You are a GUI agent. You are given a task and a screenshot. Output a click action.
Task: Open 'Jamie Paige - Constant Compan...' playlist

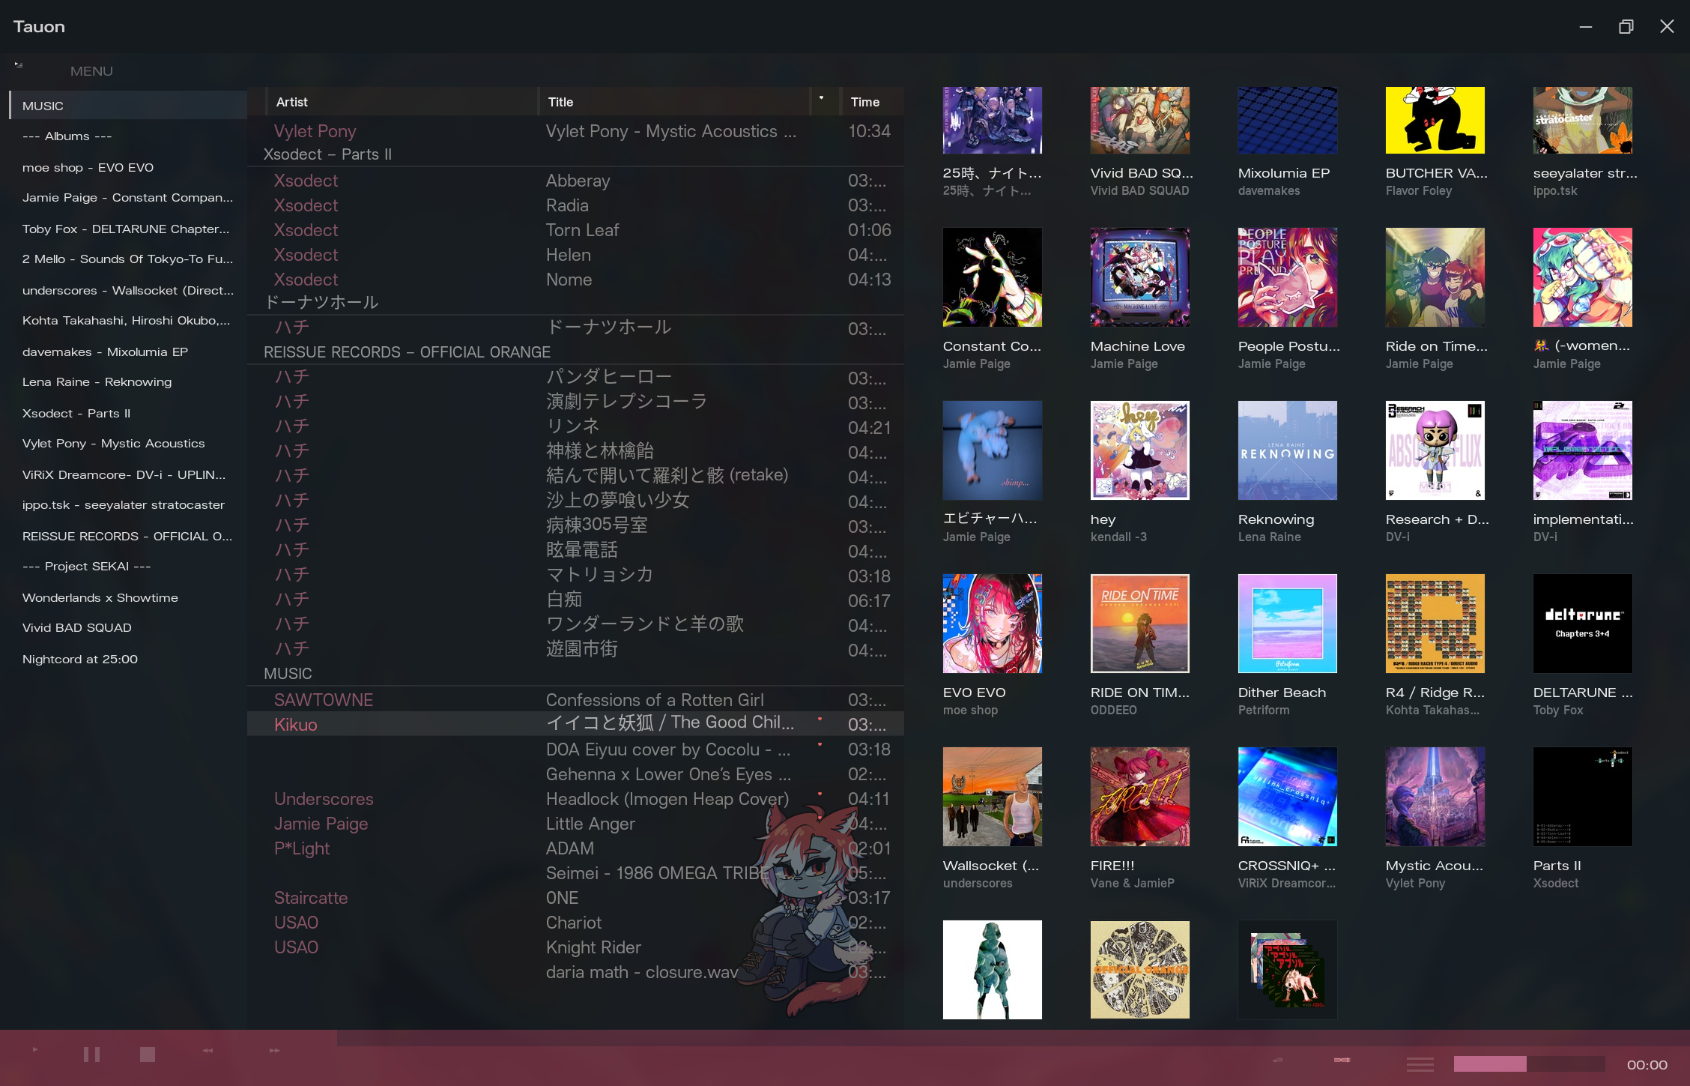(x=128, y=198)
